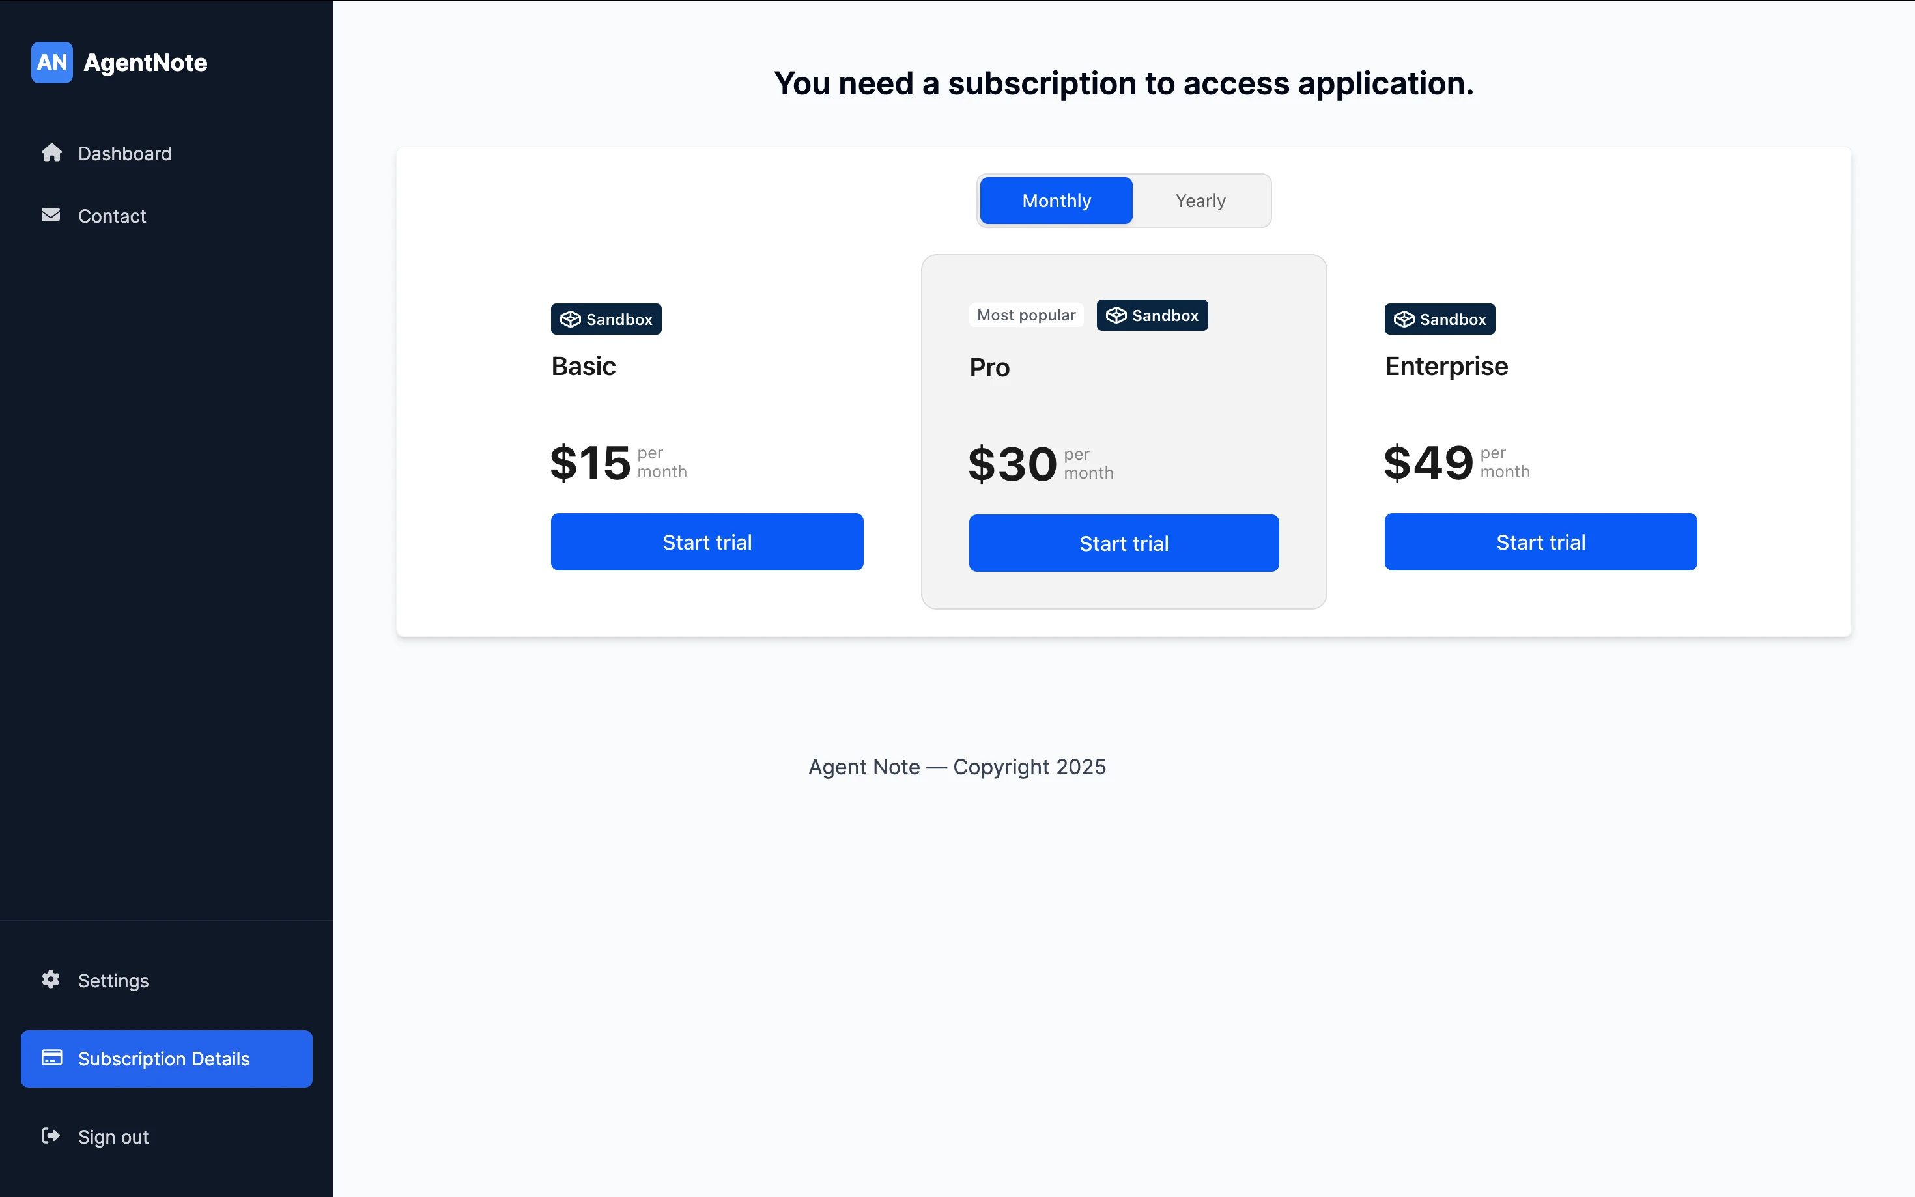
Task: Click the Most popular badge
Action: 1026,315
